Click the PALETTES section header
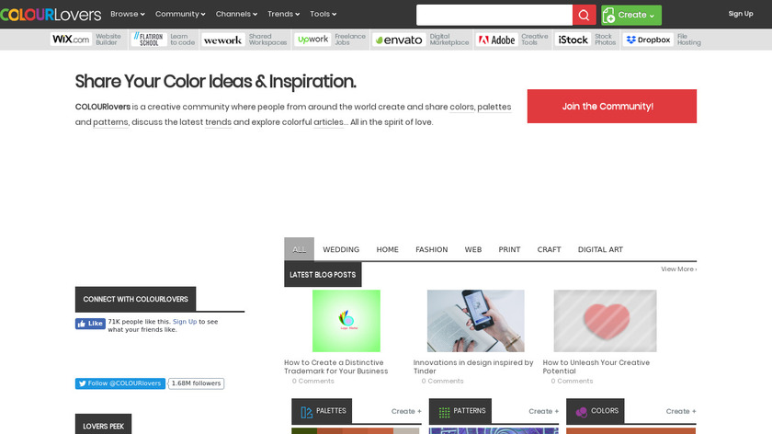The width and height of the screenshot is (772, 434). click(322, 411)
